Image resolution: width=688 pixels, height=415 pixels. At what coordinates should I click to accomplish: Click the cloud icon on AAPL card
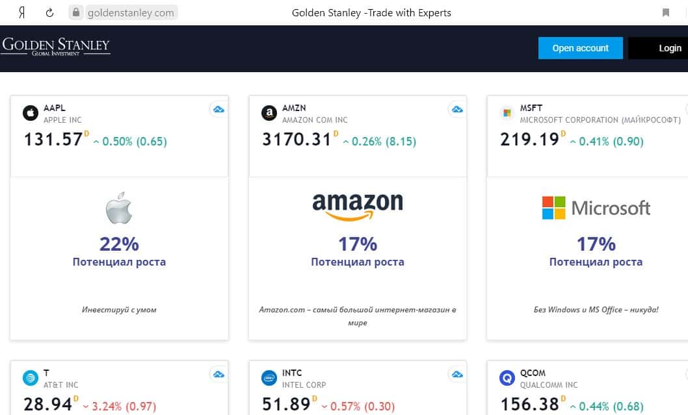[218, 109]
